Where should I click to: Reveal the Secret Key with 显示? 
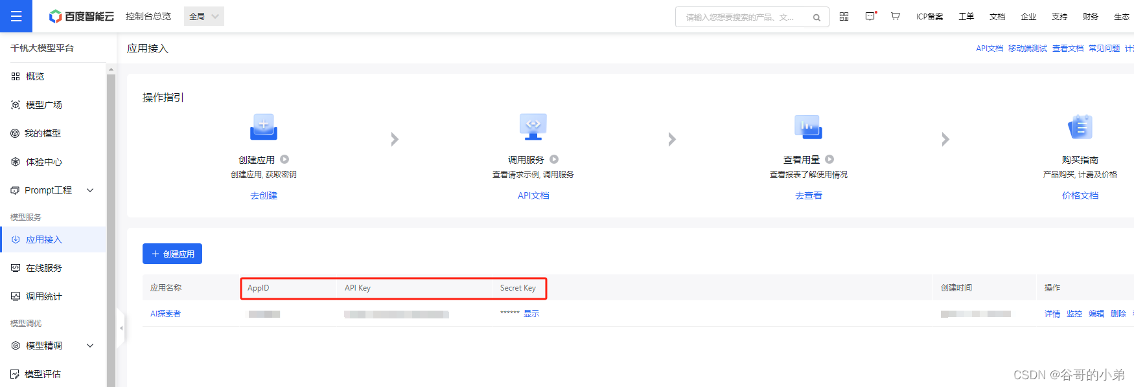[x=531, y=314]
